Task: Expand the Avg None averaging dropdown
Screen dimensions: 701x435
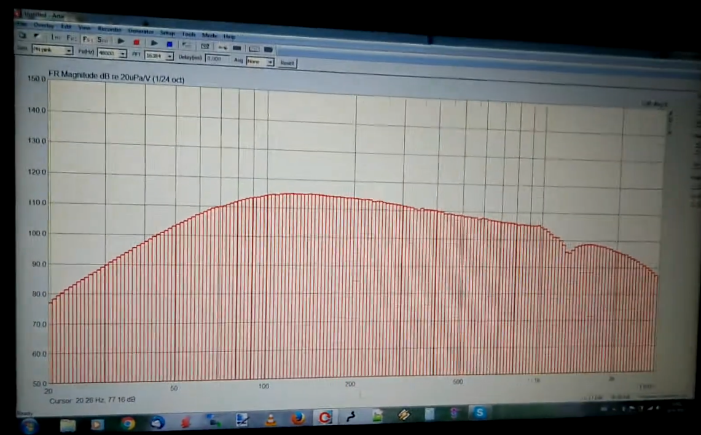Action: coord(270,62)
